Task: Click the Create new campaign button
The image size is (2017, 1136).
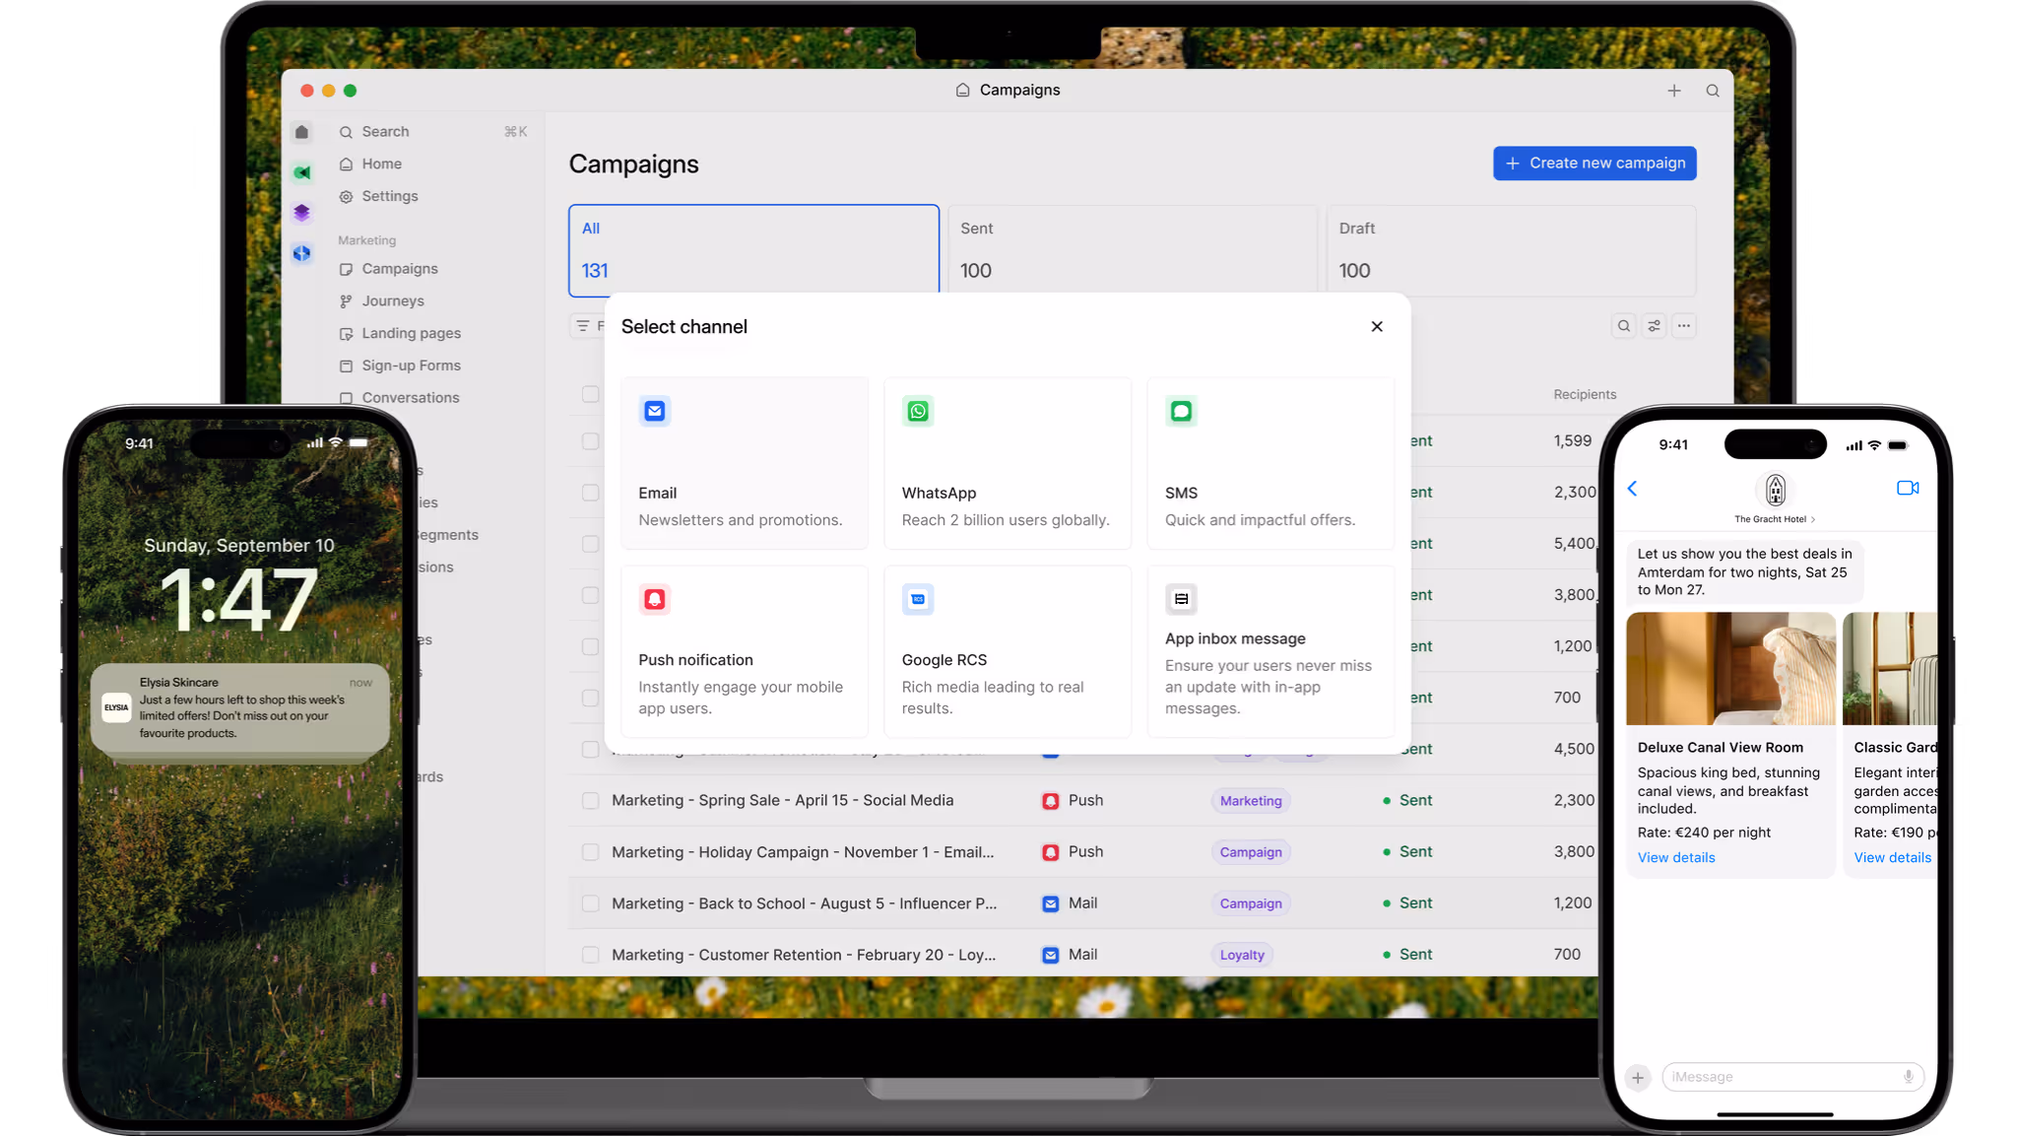Action: click(x=1594, y=163)
